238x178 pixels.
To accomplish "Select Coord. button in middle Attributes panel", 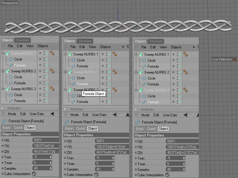I will (x=80, y=128).
